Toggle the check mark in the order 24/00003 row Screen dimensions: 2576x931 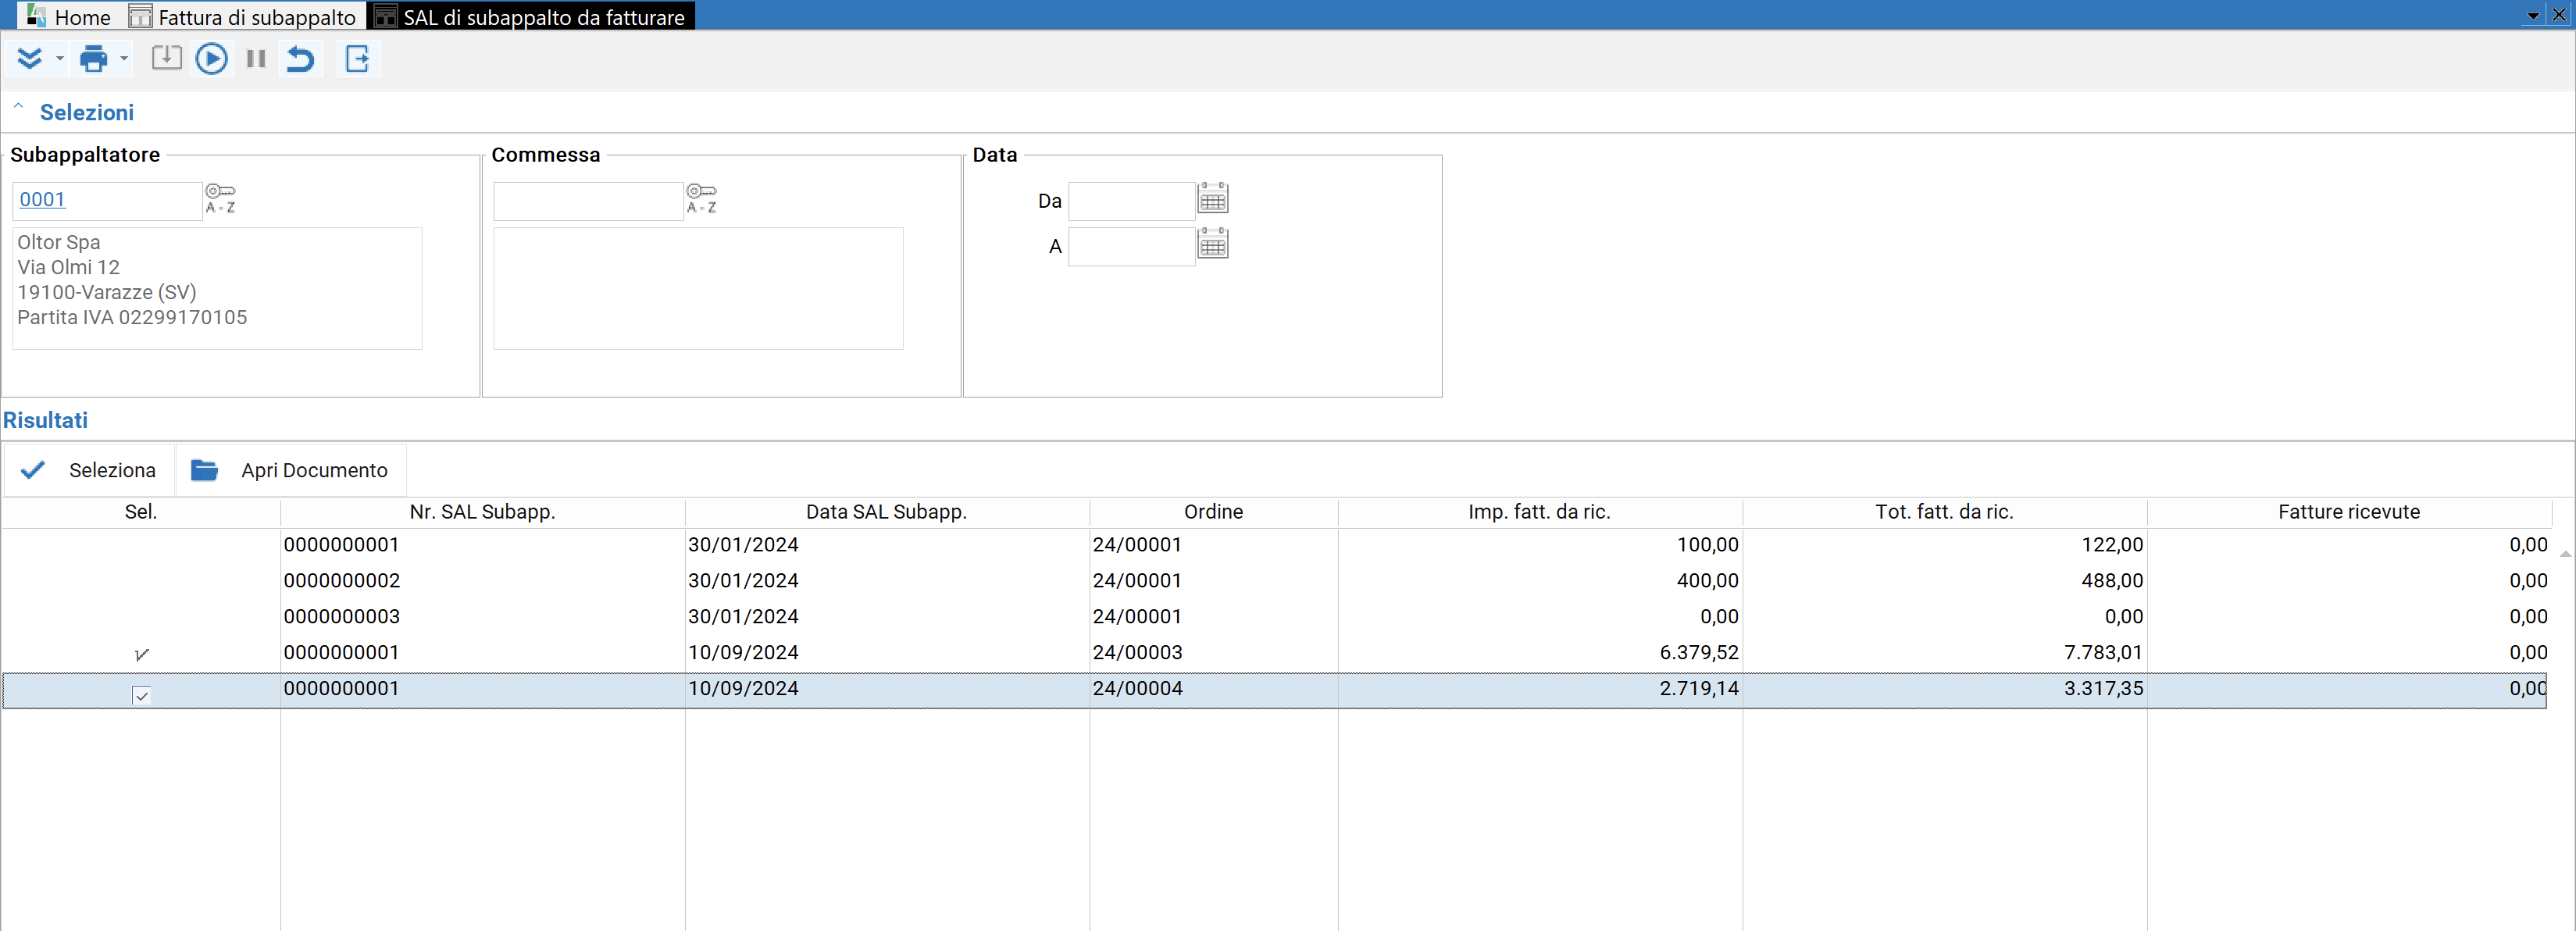141,654
